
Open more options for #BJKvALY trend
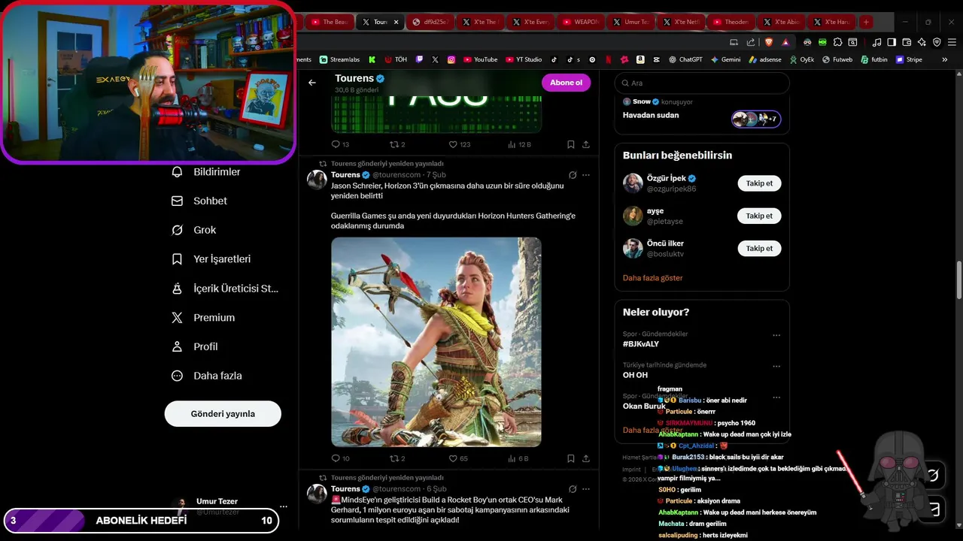pos(776,335)
